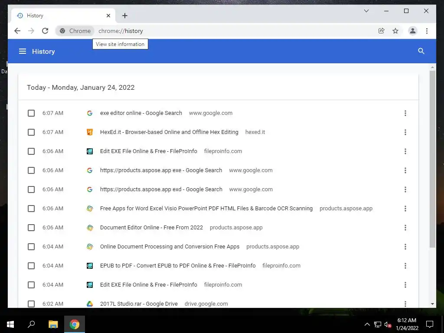The image size is (444, 333).
Task: Open the 2017L Studio.rar - Google Drive link
Action: 139,304
